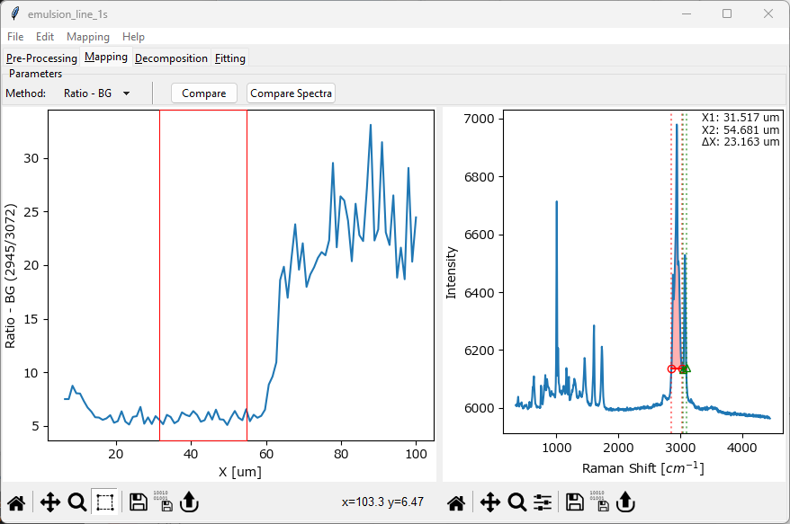Click the Compare button

pyautogui.click(x=203, y=93)
